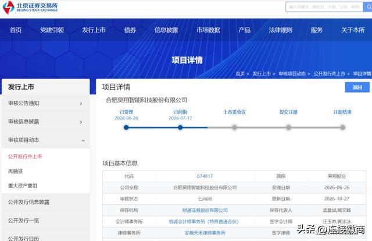Click the 已问询 progress step dot
The width and height of the screenshot is (372, 241).
tap(180, 127)
